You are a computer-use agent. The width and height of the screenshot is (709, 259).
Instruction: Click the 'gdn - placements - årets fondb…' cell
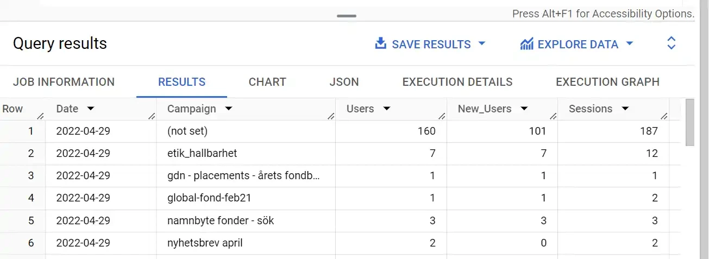point(246,176)
